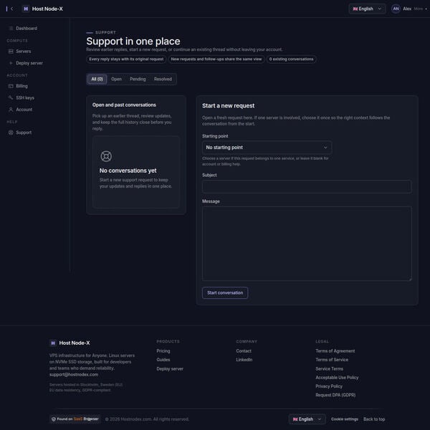This screenshot has height=430, width=430.
Task: Open the Acceptable Use Policy link
Action: coord(337,378)
